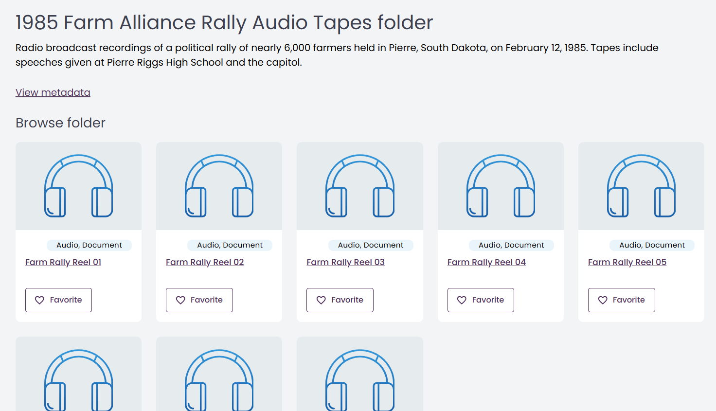Open Farm Rally Reel 04
The height and width of the screenshot is (411, 716).
(x=486, y=262)
